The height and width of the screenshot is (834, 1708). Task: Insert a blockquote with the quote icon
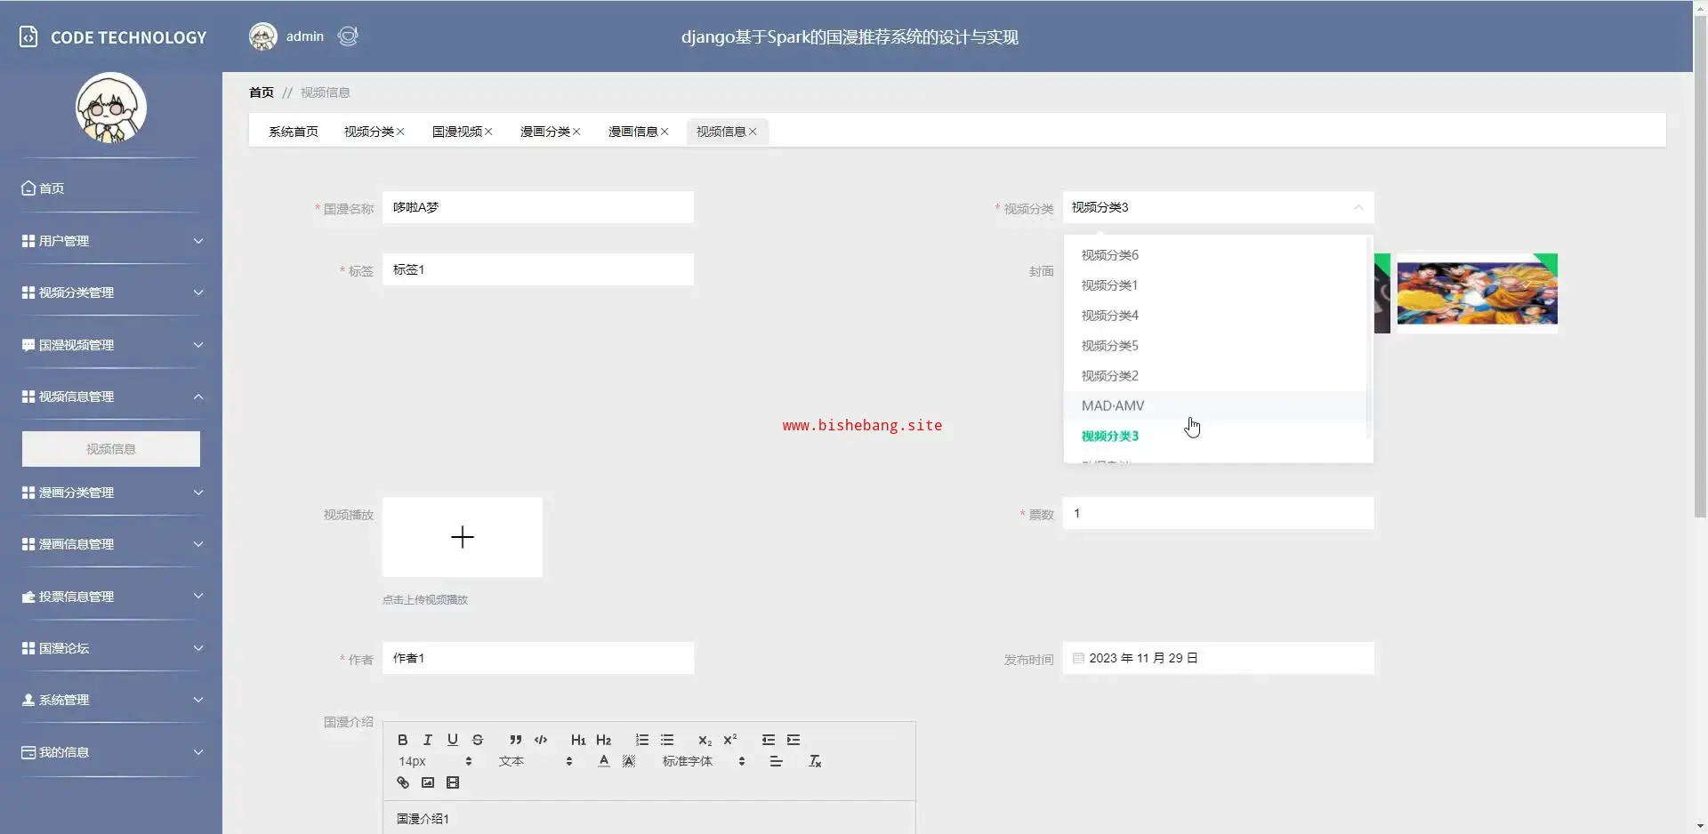click(516, 740)
